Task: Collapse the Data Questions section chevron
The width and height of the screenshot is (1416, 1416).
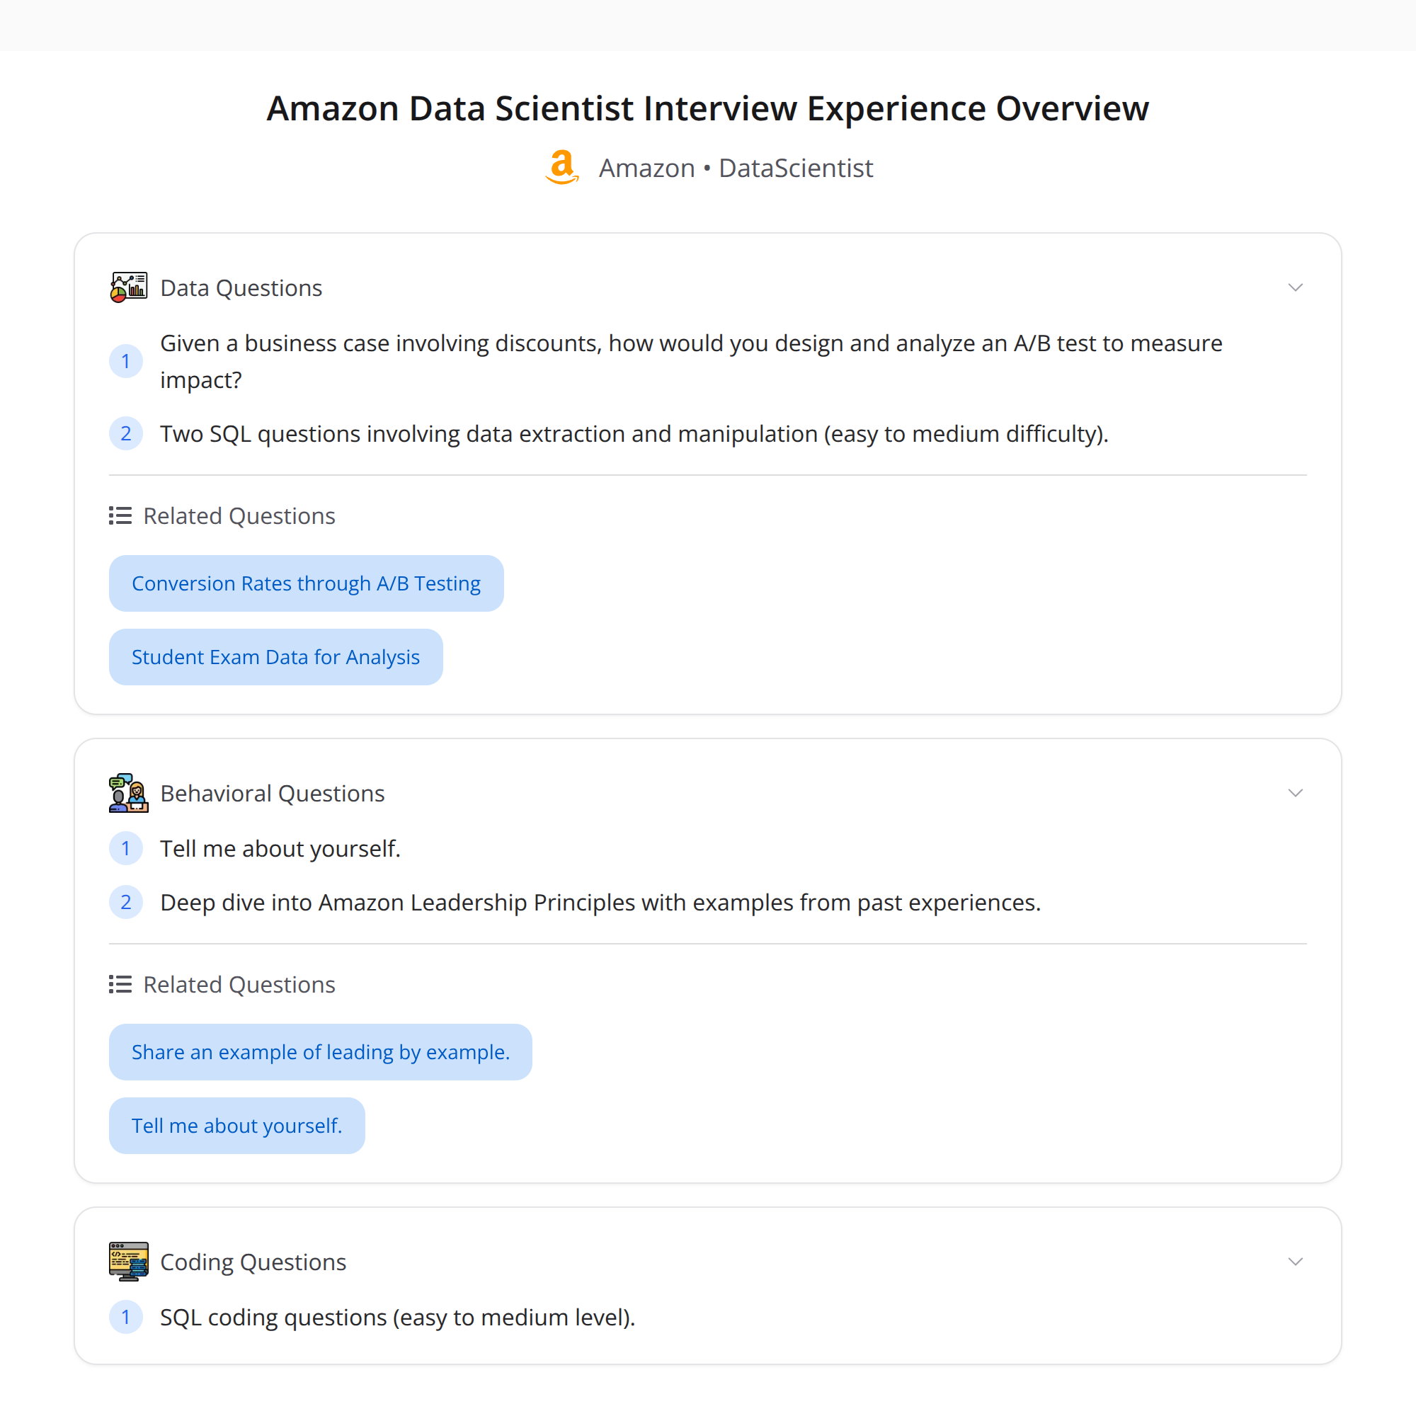Action: pos(1295,287)
